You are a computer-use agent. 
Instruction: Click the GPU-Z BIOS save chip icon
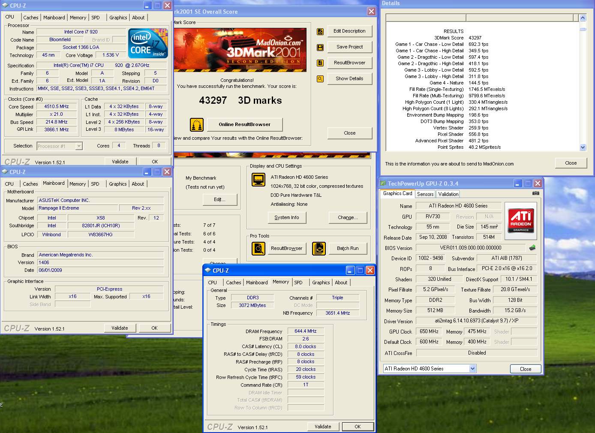pos(532,248)
